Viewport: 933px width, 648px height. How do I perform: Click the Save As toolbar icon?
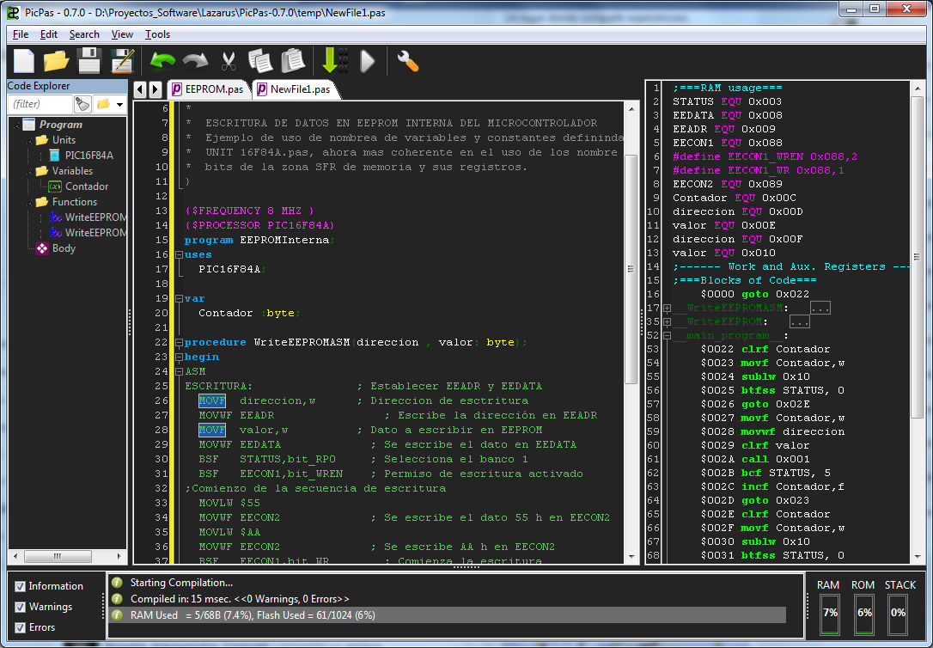point(123,61)
